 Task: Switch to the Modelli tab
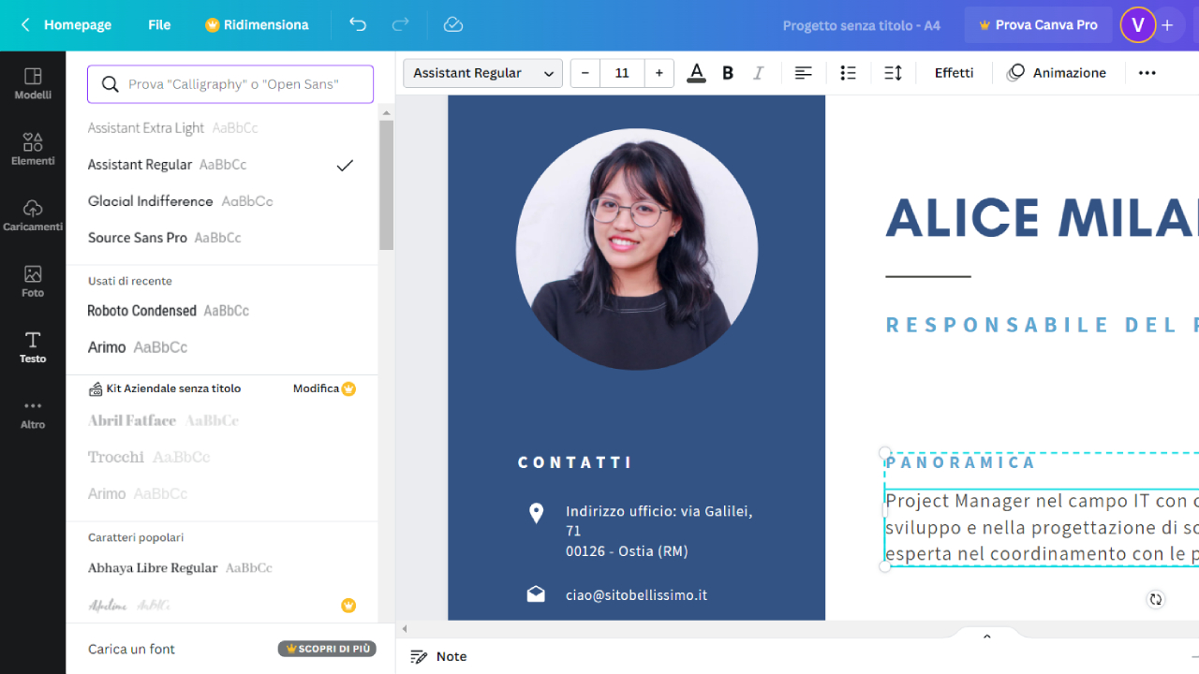33,83
